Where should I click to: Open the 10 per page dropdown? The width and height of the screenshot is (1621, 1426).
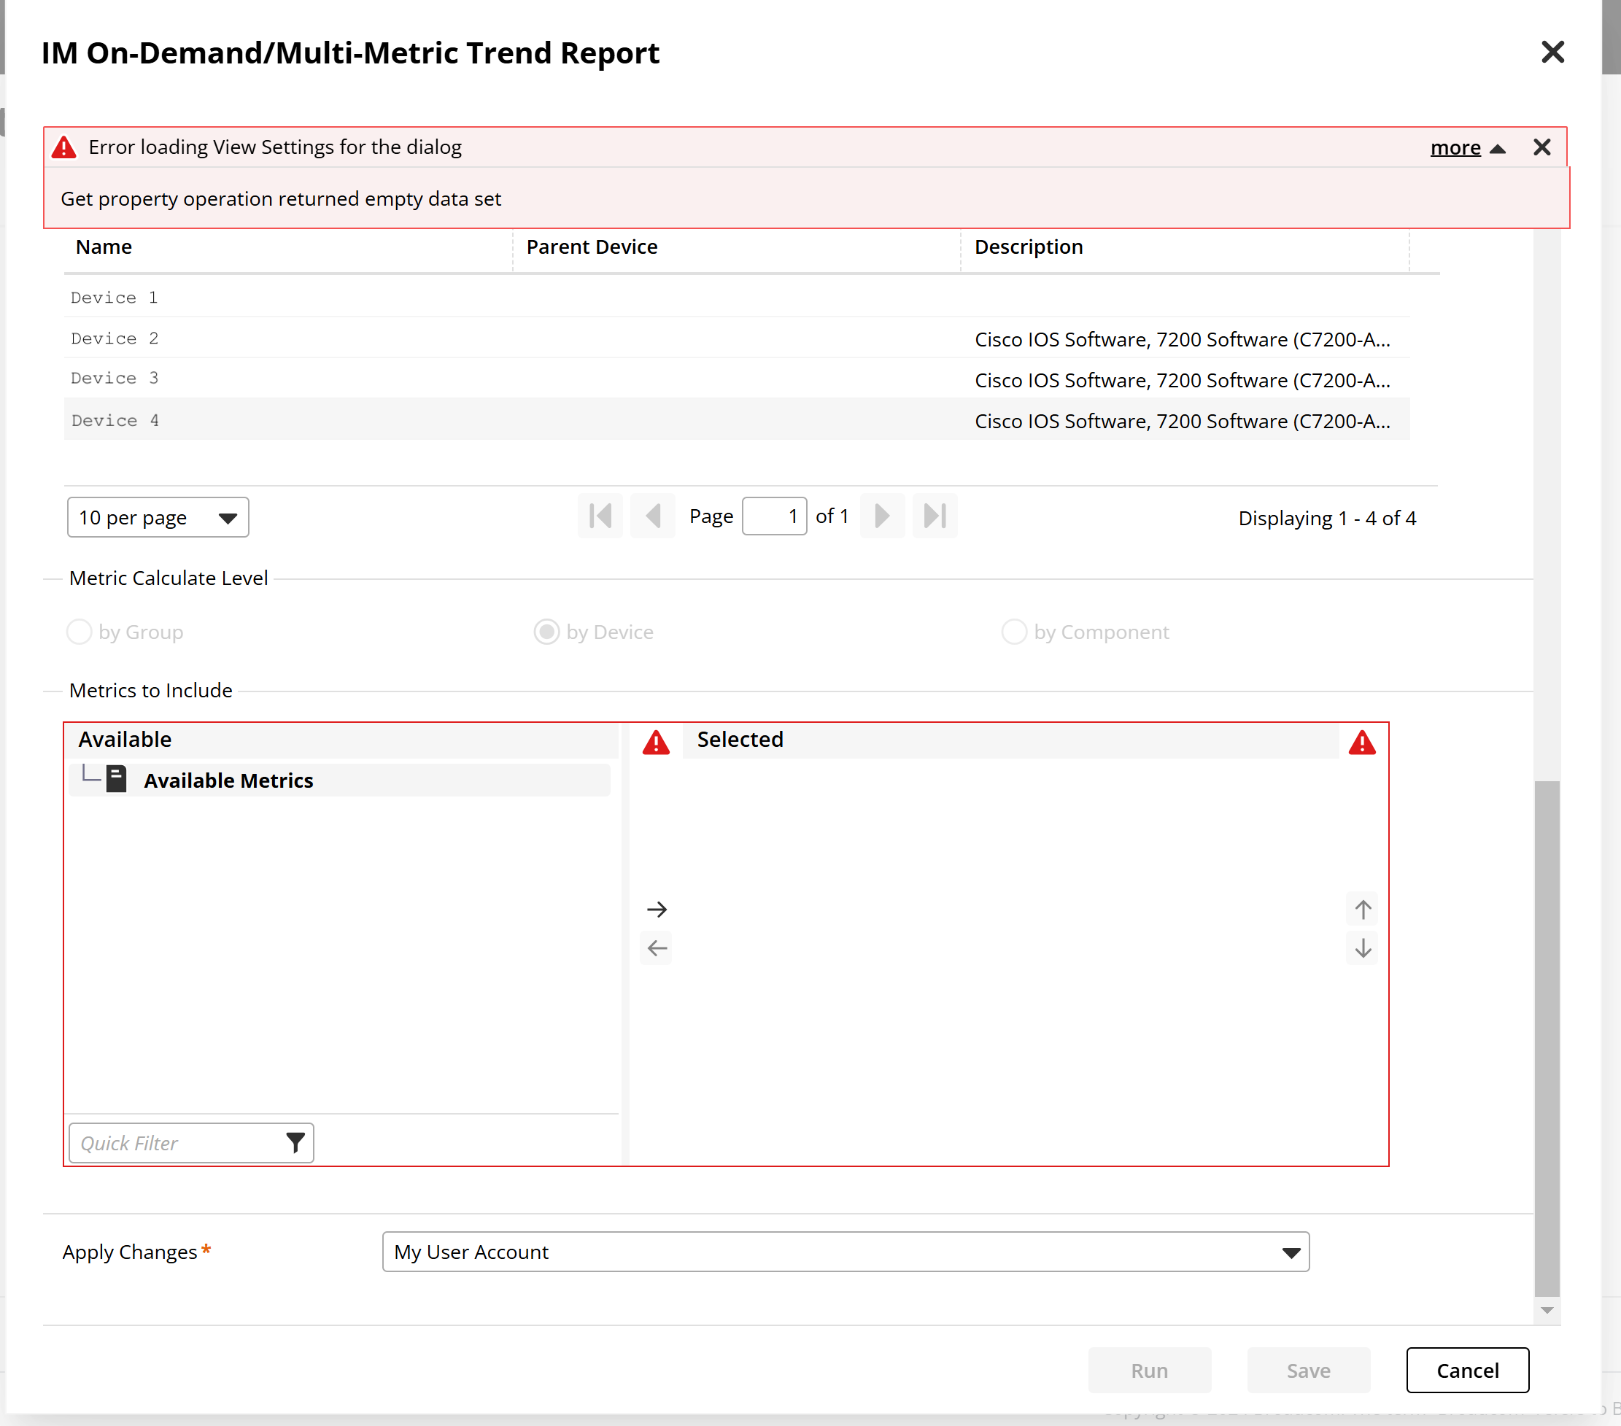tap(158, 517)
